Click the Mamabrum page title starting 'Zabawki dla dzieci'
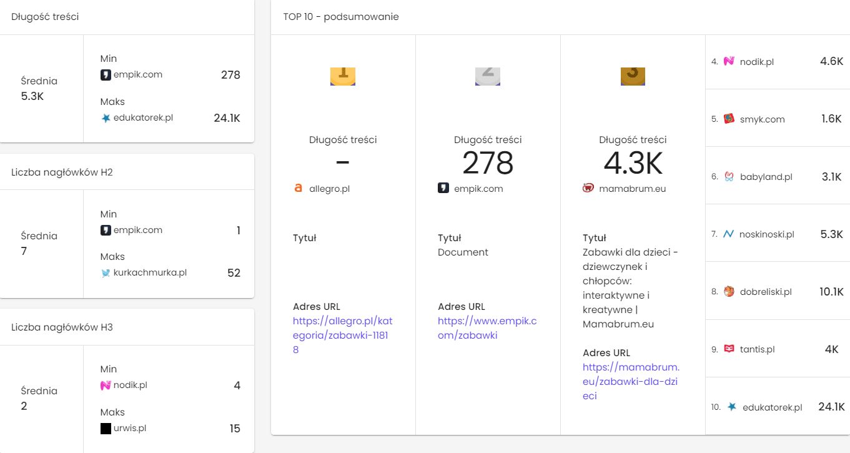Screen dimensions: 850x453 point(631,289)
